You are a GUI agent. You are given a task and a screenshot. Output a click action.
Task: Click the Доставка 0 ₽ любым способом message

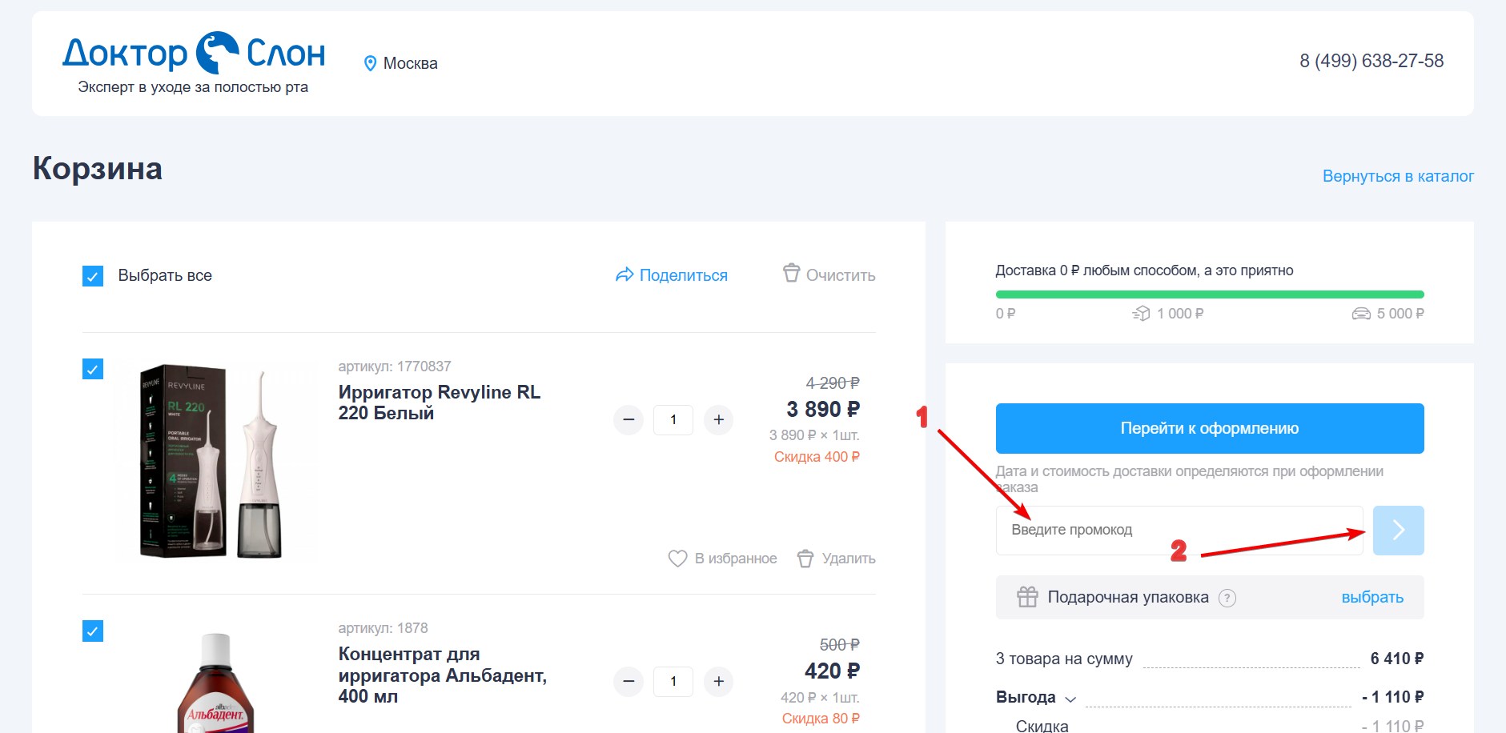tap(1144, 270)
